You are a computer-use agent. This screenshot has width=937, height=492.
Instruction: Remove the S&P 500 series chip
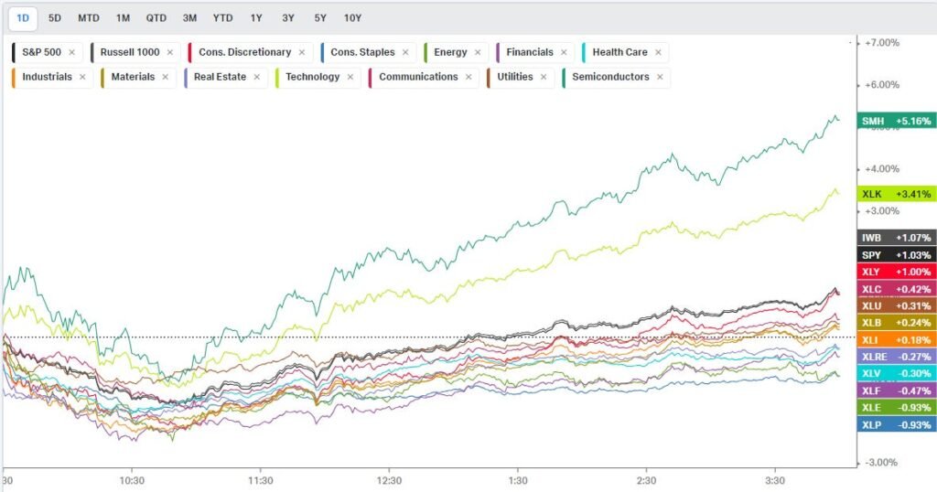coord(71,52)
